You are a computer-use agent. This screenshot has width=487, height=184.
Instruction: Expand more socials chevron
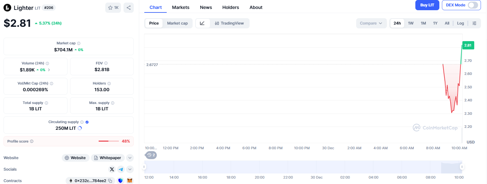[130, 169]
